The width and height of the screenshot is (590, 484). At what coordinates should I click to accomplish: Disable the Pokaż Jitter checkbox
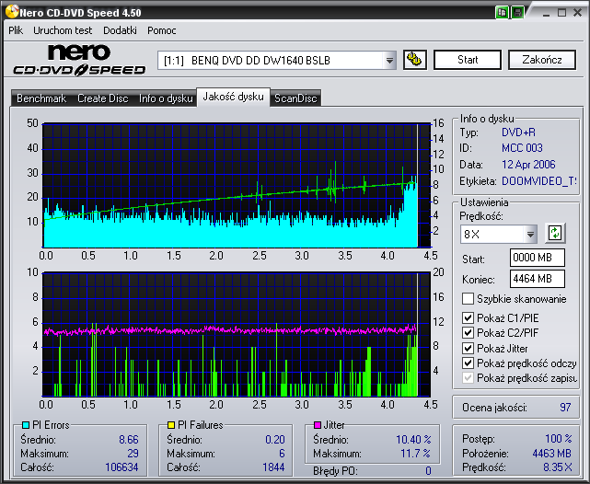(x=468, y=348)
